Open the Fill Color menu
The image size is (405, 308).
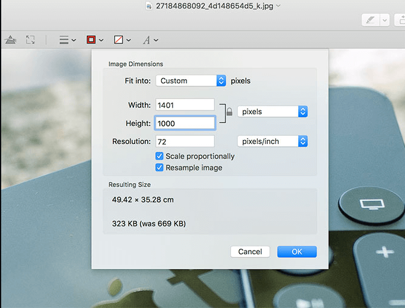tap(121, 40)
